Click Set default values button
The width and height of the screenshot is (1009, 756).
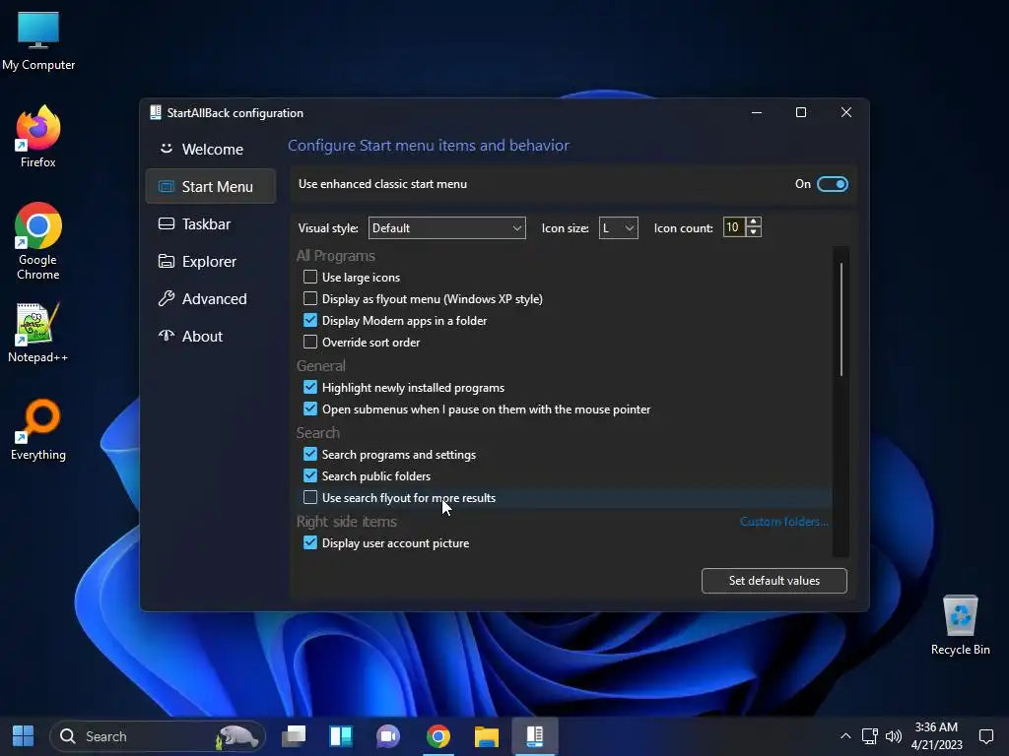coord(774,581)
